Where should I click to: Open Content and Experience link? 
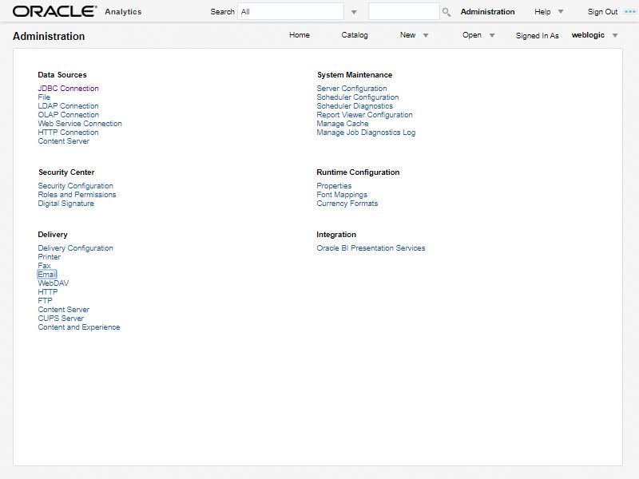(x=79, y=327)
